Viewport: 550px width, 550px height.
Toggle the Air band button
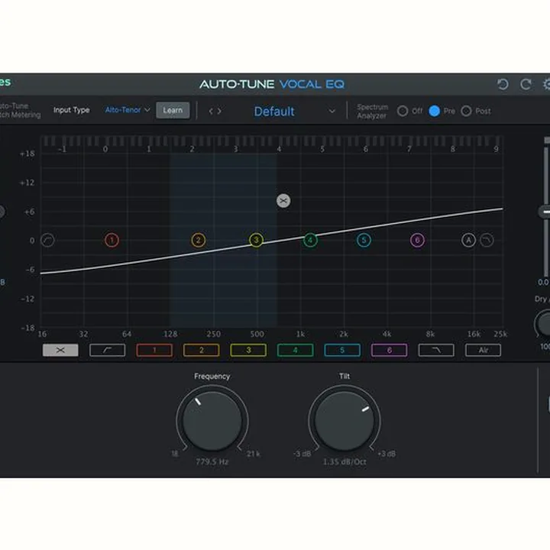(484, 350)
